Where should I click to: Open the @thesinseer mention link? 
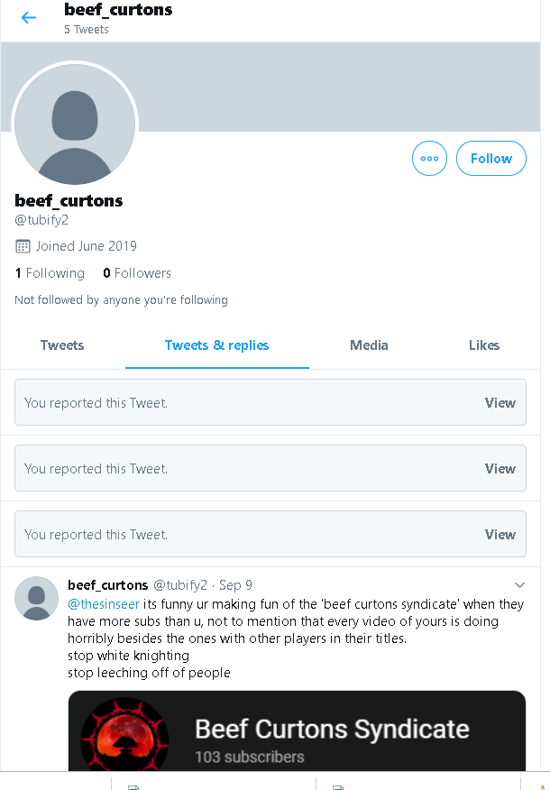point(104,604)
